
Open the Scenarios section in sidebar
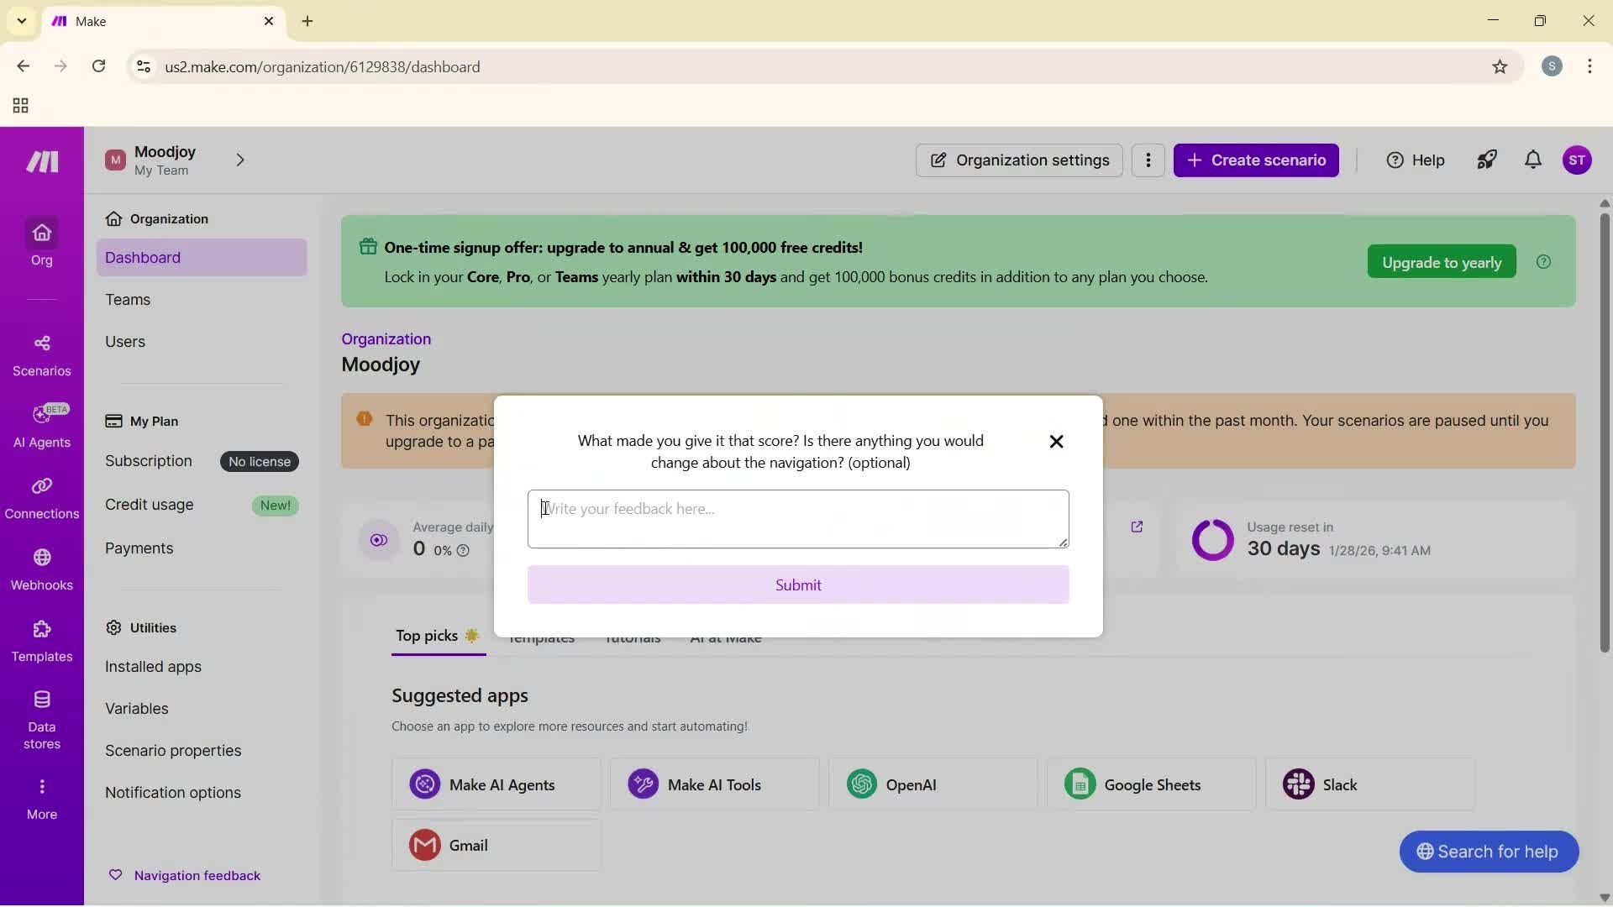tap(41, 354)
